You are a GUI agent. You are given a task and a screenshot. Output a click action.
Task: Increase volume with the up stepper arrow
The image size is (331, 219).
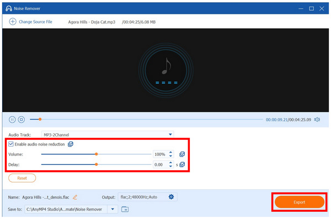pyautogui.click(x=170, y=152)
